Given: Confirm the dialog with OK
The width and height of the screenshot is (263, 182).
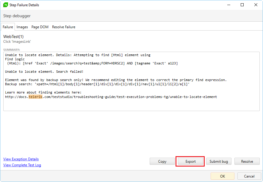Looking at the screenshot, I should pos(222,176).
